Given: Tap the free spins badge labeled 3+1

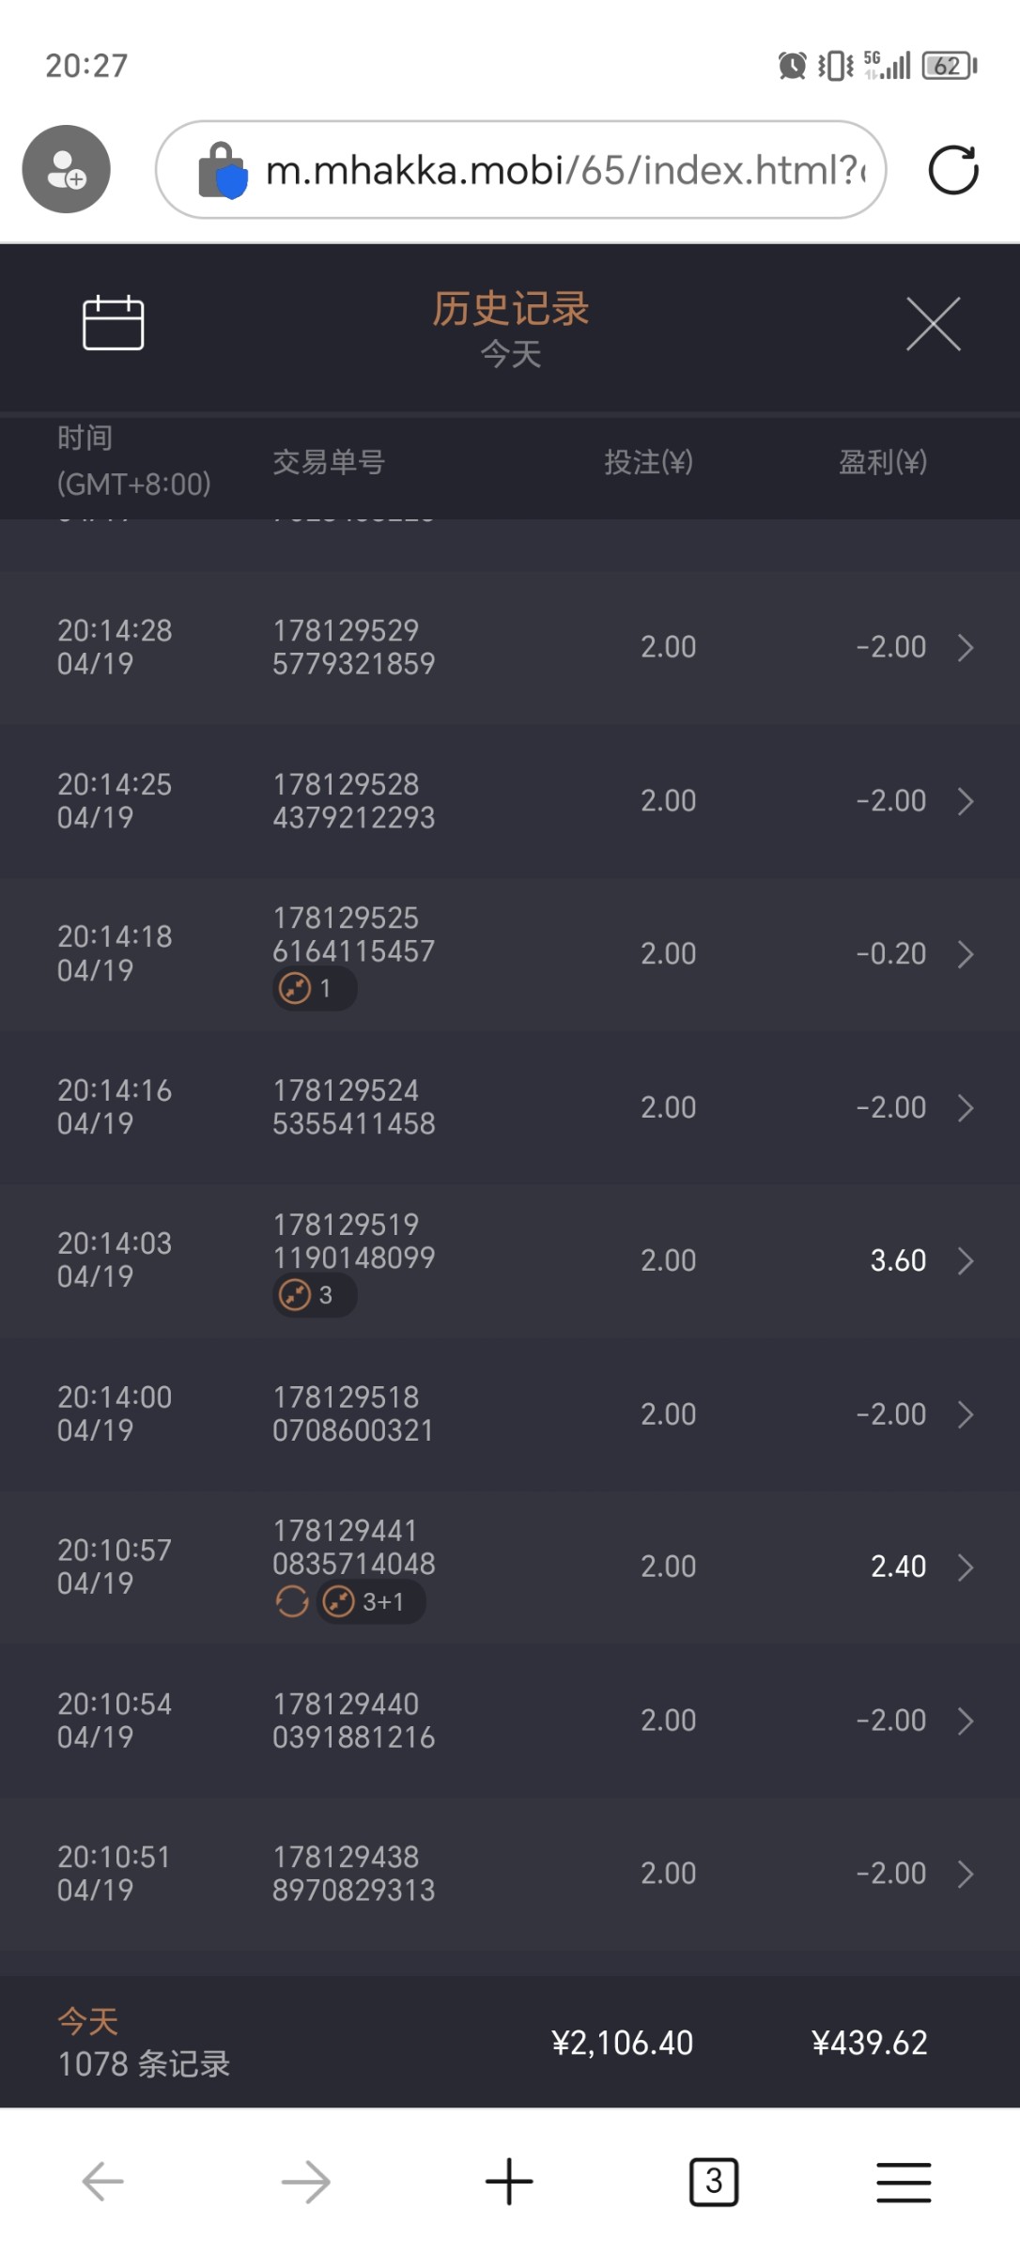Looking at the screenshot, I should (371, 1601).
